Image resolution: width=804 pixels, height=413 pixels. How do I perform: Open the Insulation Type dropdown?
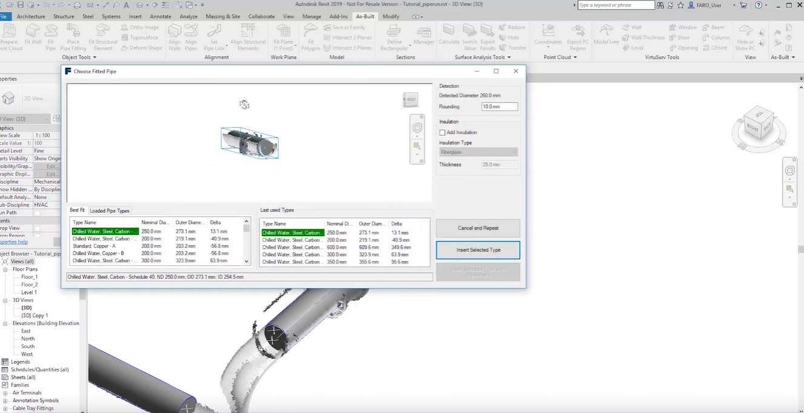point(478,152)
